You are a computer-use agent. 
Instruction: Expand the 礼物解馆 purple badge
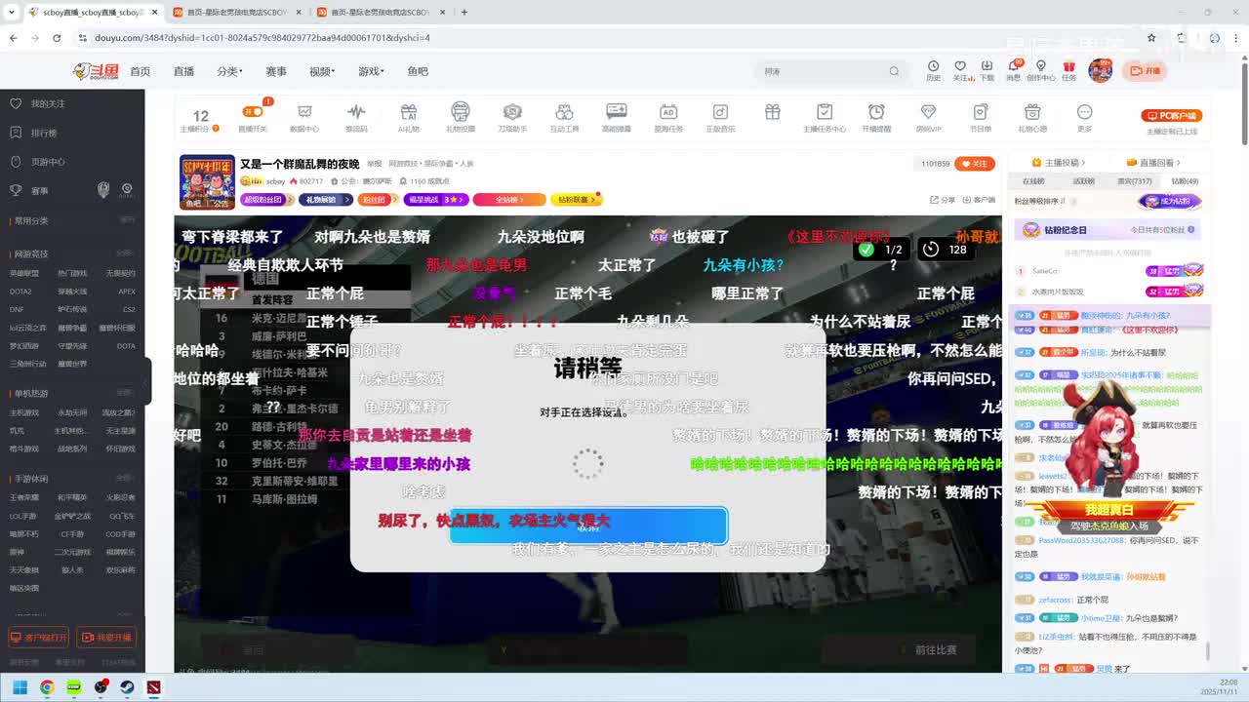[326, 199]
